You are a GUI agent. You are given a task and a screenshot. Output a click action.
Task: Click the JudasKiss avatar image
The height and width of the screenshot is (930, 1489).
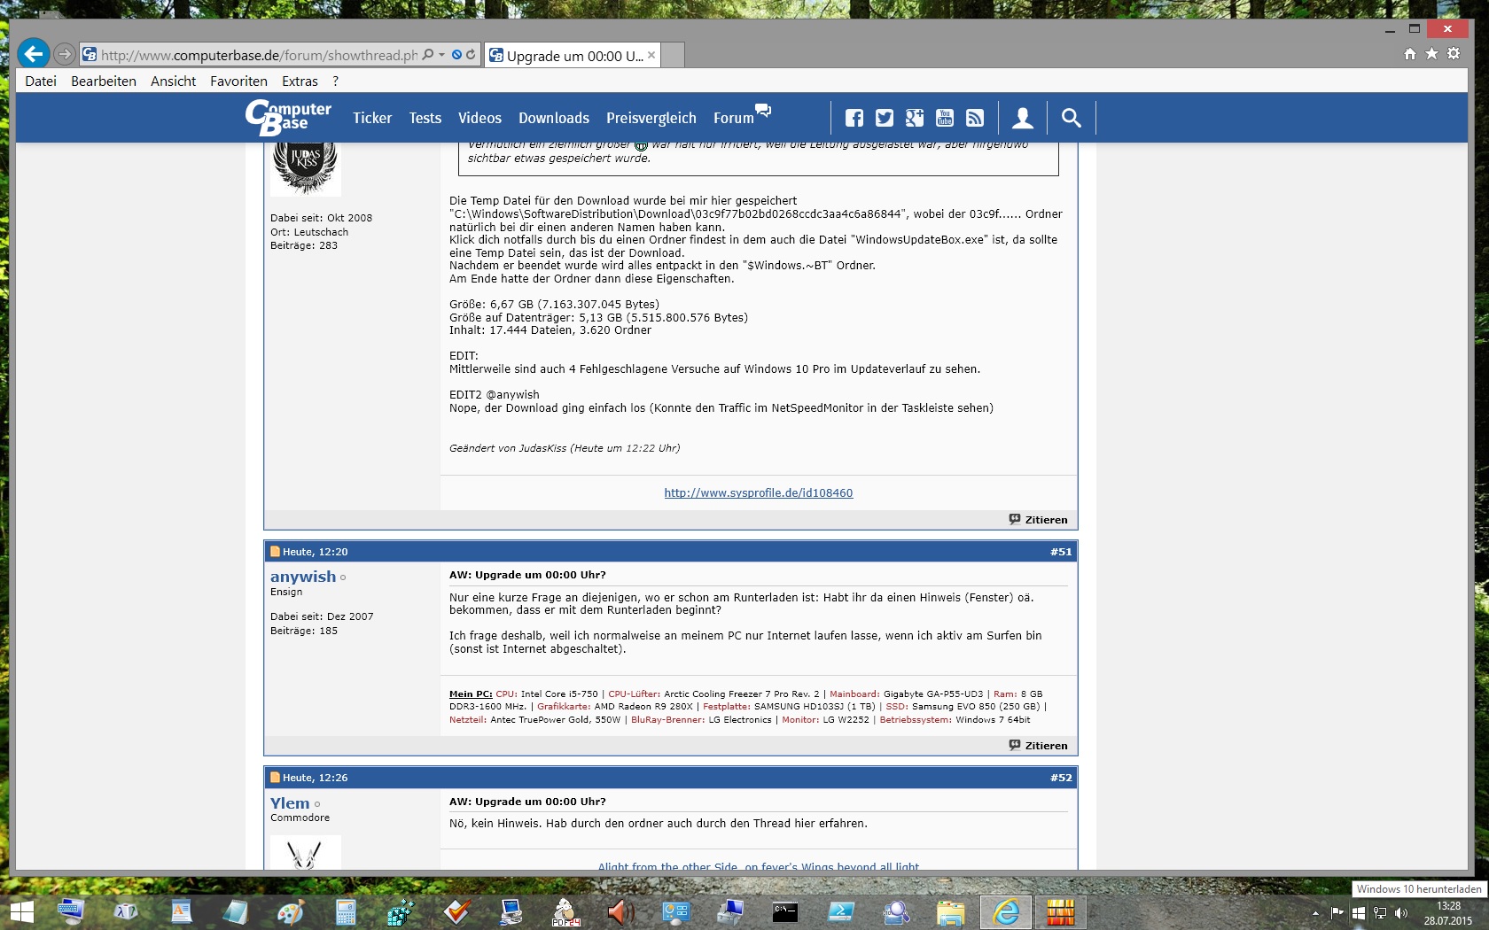[306, 168]
